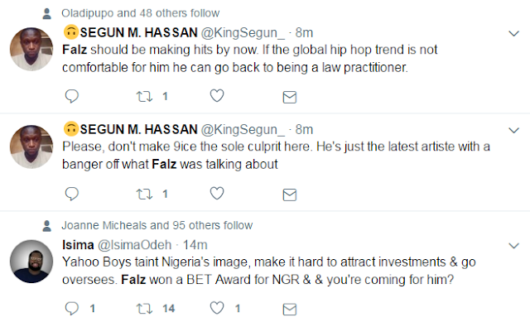The height and width of the screenshot is (322, 530).
Task: Retweet the 9ice culprit tweet
Action: tap(144, 195)
